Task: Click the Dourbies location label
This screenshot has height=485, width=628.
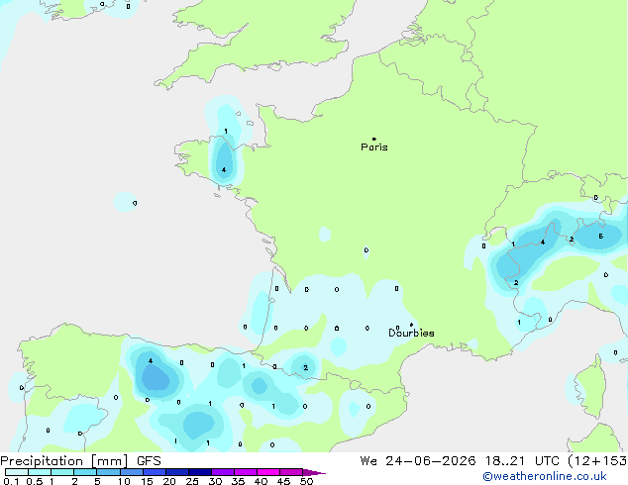Action: coord(411,333)
